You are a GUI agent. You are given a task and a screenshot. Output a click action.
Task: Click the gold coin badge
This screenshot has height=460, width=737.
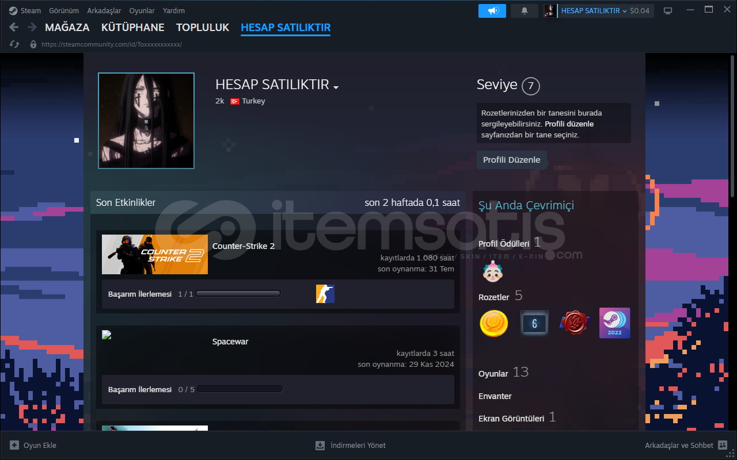click(494, 324)
